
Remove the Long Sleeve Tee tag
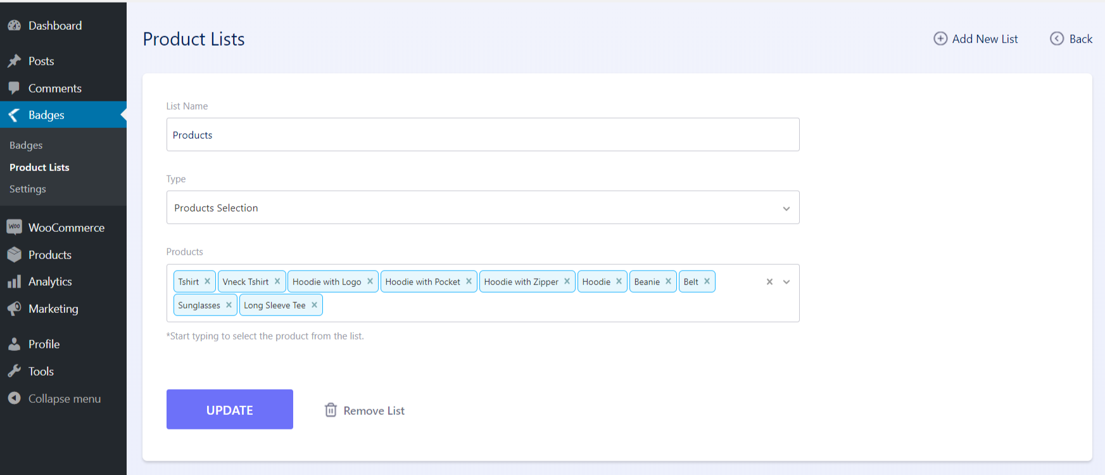click(314, 305)
